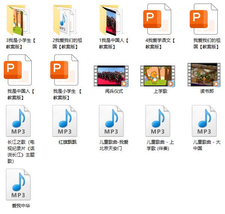Image resolution: width=225 pixels, height=214 pixels.
Task: Select the 红旗飘飘 MP3 file icon
Action: tap(64, 121)
